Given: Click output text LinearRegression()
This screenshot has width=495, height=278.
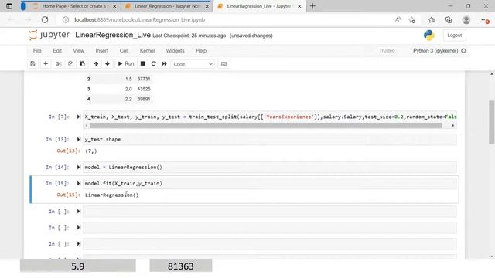Looking at the screenshot, I should [111, 195].
